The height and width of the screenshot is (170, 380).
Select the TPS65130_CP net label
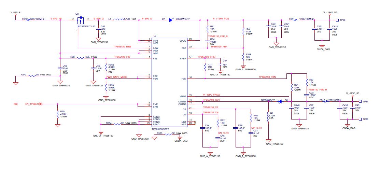tap(211, 107)
